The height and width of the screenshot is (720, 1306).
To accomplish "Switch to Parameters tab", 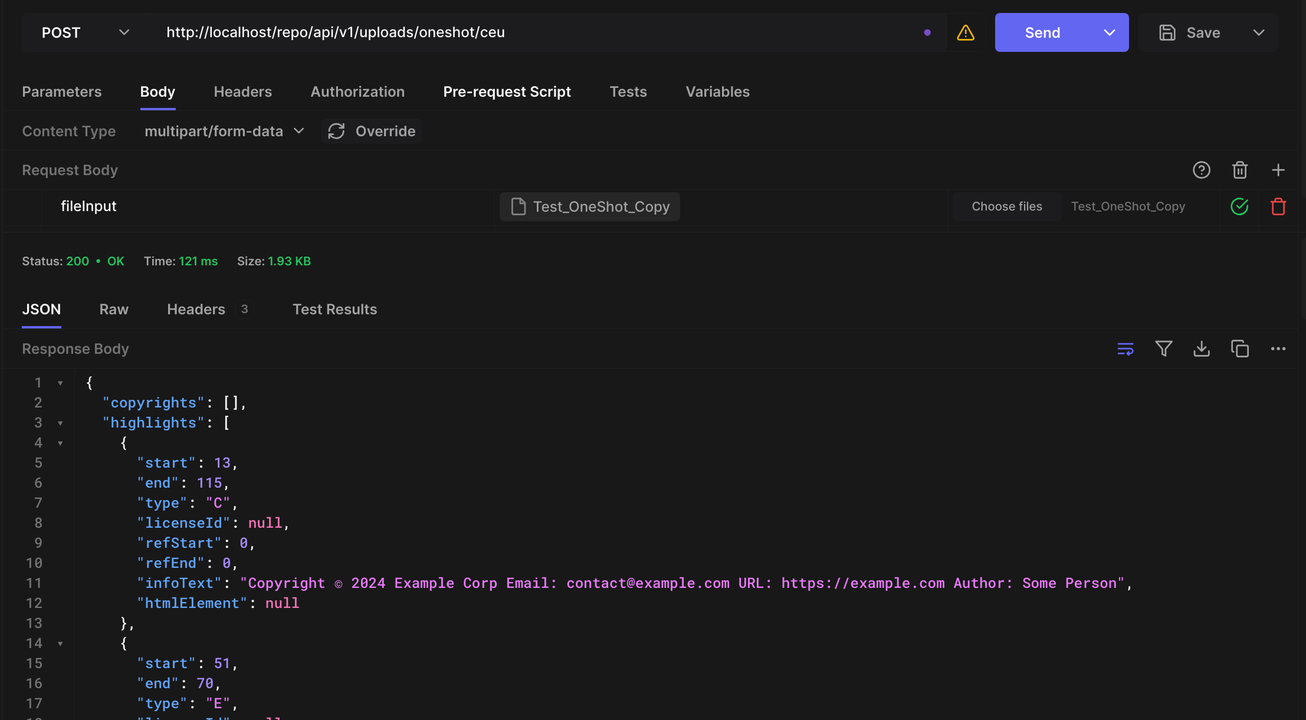I will pos(62,91).
